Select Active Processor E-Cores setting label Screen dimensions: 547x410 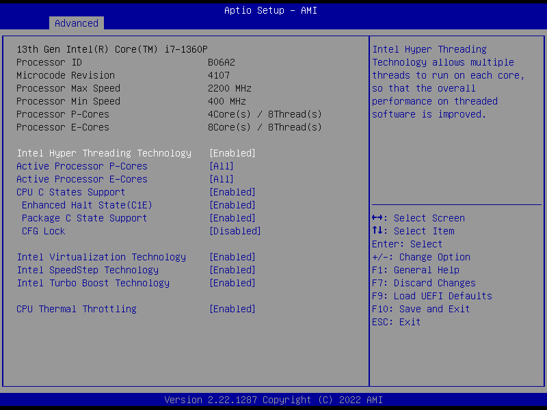pyautogui.click(x=82, y=179)
